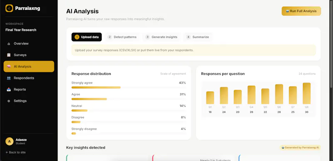333x161 pixels.
Task: Click the upload instructions banner text
Action: pos(134,50)
